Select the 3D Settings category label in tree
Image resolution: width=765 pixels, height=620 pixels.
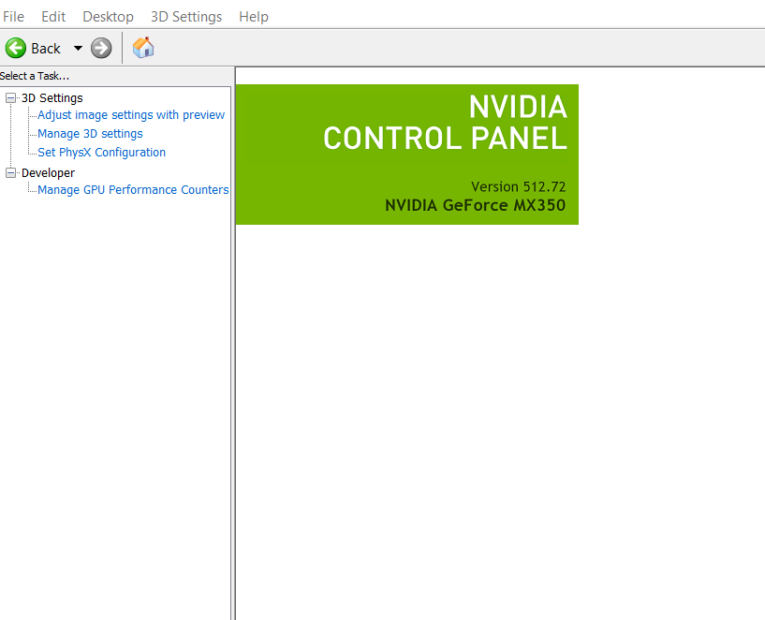(x=52, y=98)
